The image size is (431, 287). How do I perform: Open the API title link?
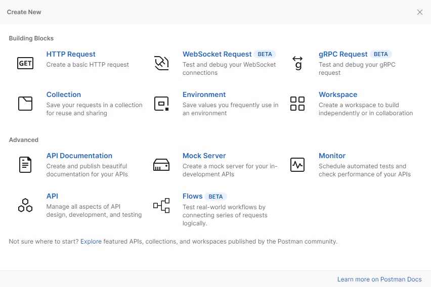pyautogui.click(x=52, y=196)
